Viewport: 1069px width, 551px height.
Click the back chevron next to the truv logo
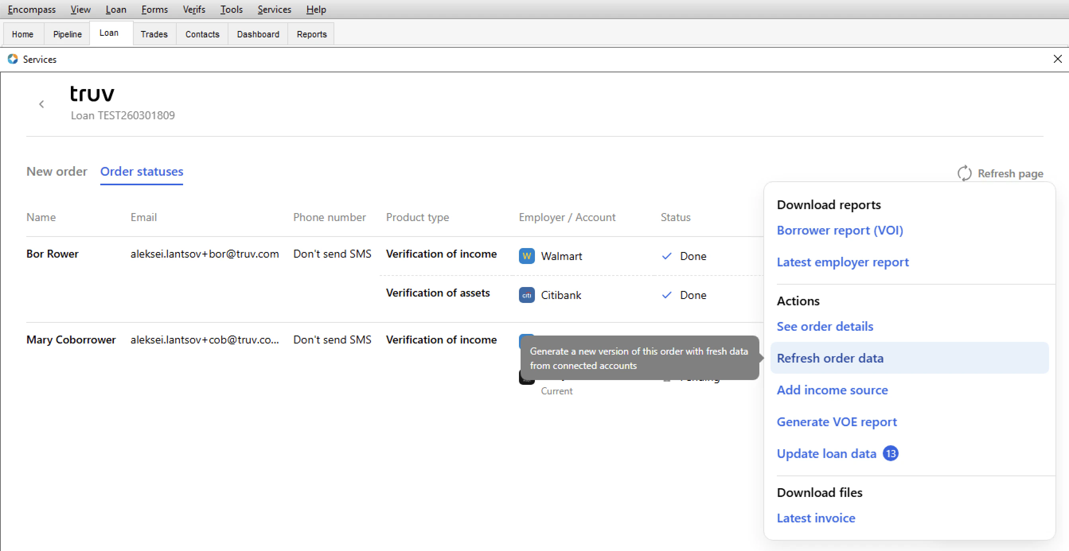point(41,104)
